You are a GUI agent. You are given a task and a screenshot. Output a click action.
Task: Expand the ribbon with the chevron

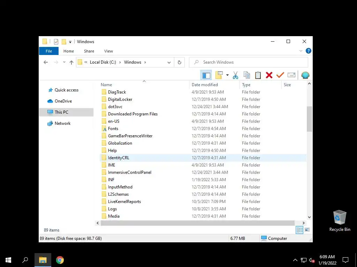301,51
